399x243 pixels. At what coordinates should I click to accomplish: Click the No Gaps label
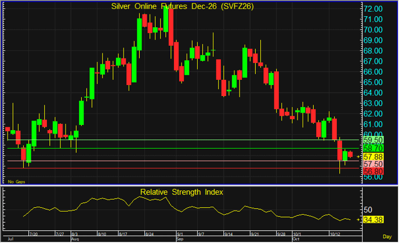click(17, 182)
